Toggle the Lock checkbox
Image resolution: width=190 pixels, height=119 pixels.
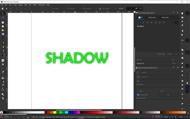click(x=159, y=91)
